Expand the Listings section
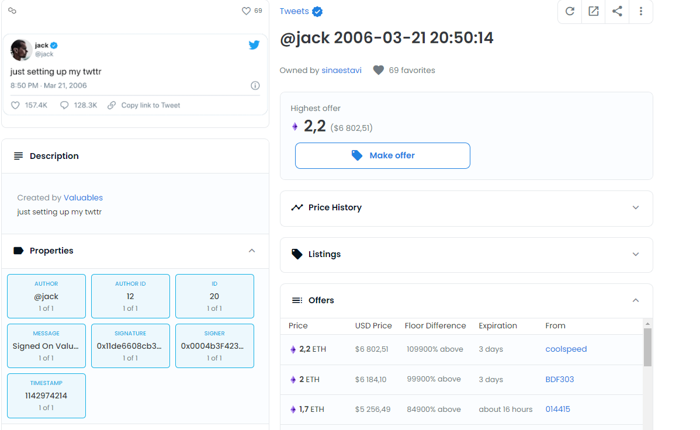Image resolution: width=700 pixels, height=430 pixels. (x=466, y=254)
